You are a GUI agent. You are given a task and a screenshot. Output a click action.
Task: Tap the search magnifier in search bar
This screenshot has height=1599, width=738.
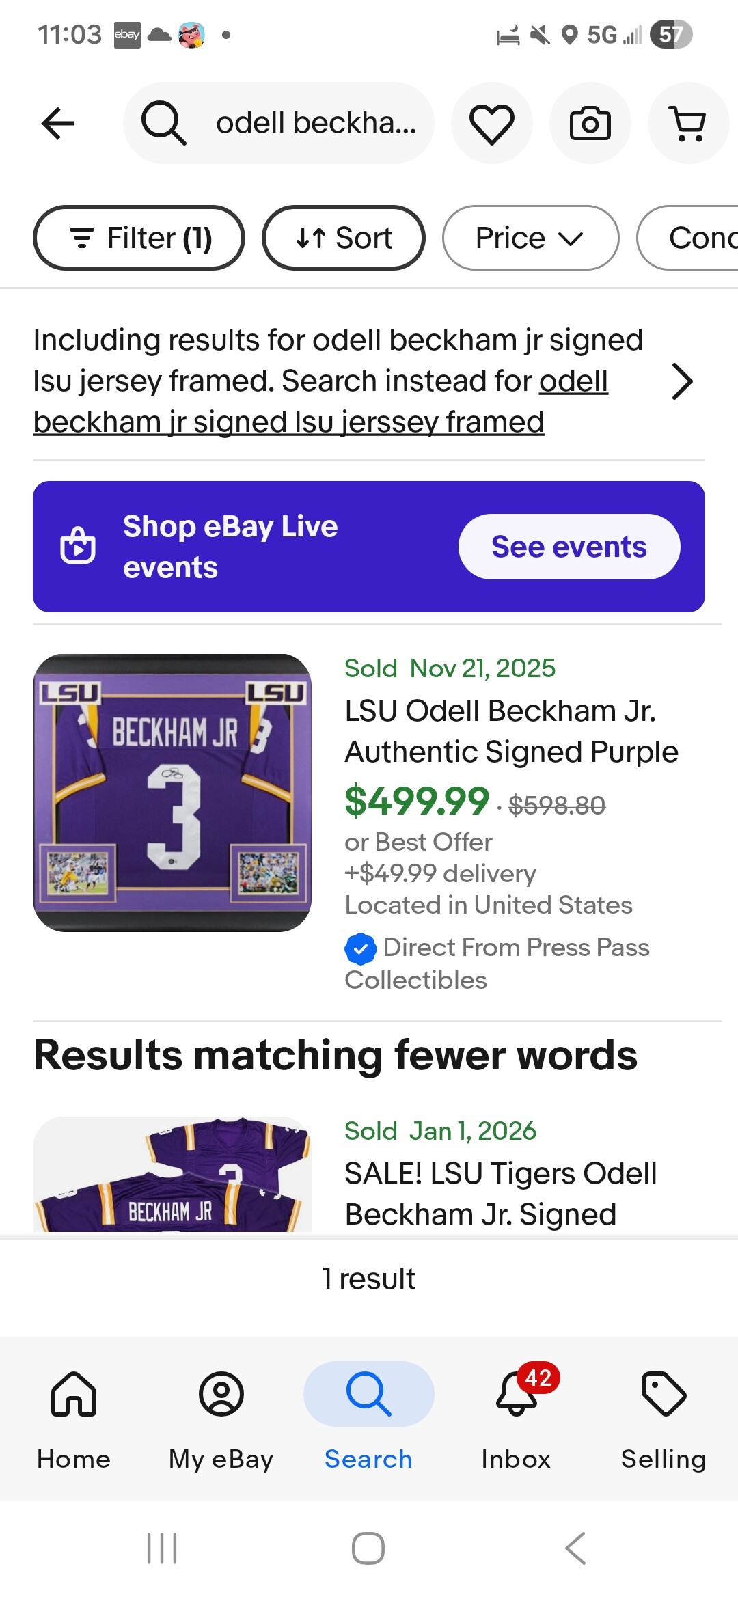click(163, 124)
